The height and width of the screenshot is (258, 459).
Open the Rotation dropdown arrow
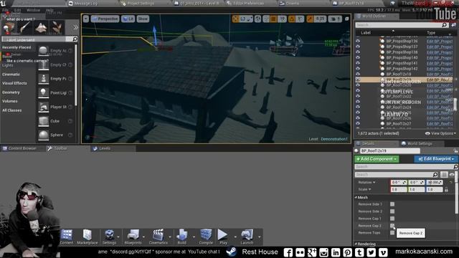click(x=374, y=182)
